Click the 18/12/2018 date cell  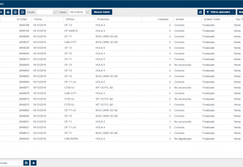tap(40, 139)
